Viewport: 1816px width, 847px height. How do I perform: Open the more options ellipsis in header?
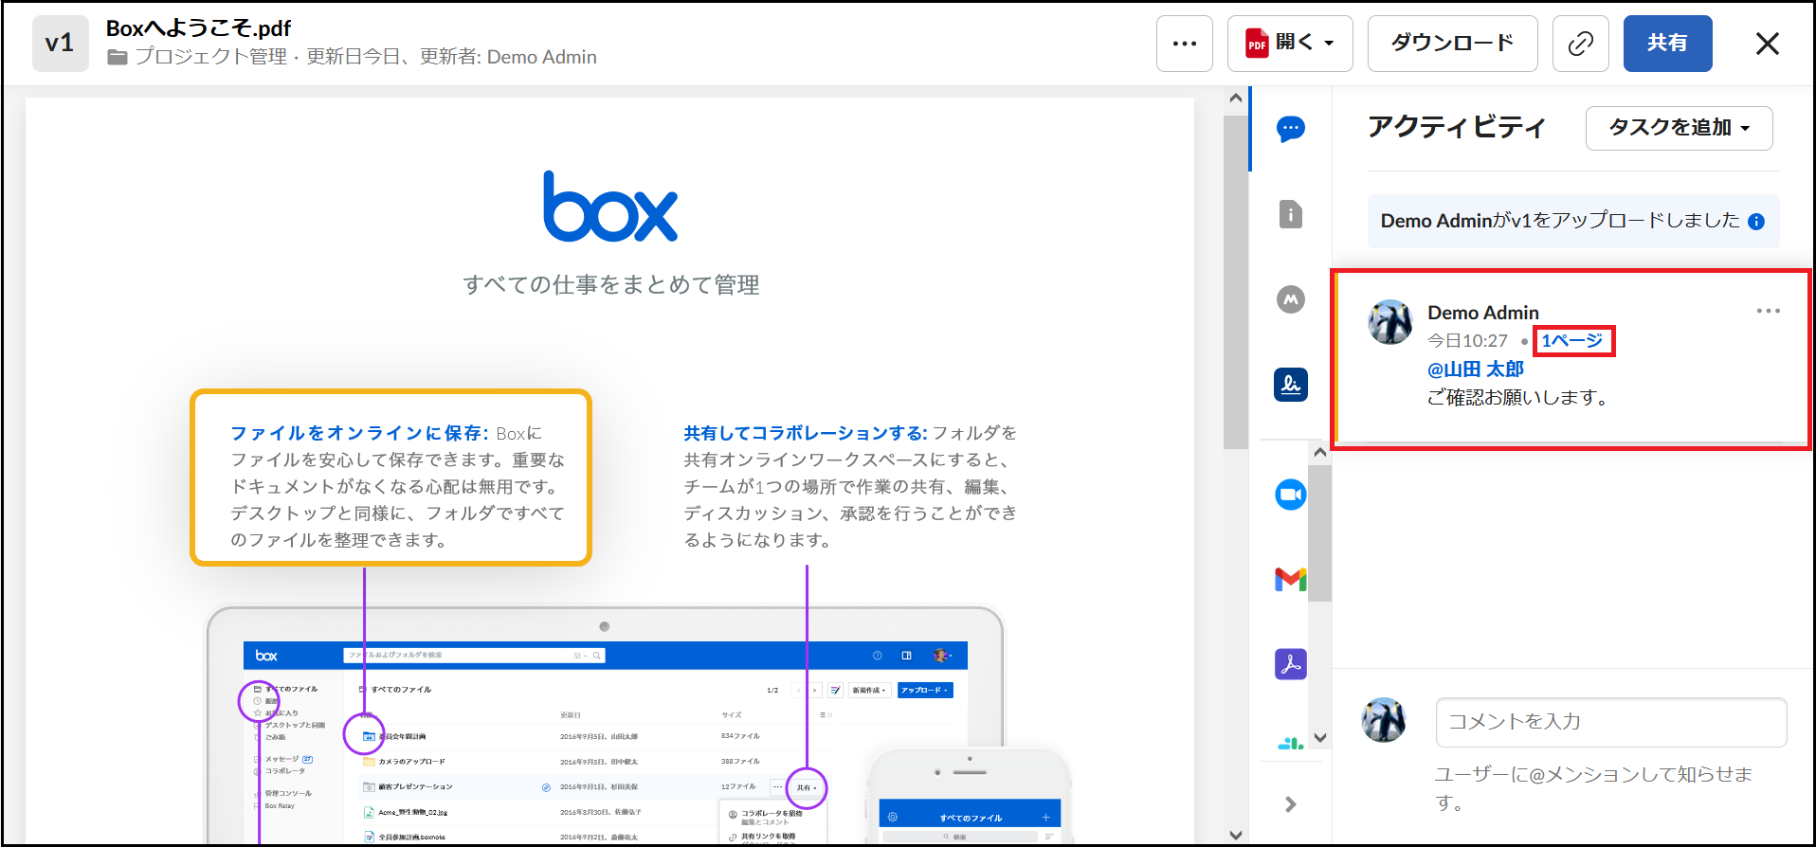tap(1184, 44)
